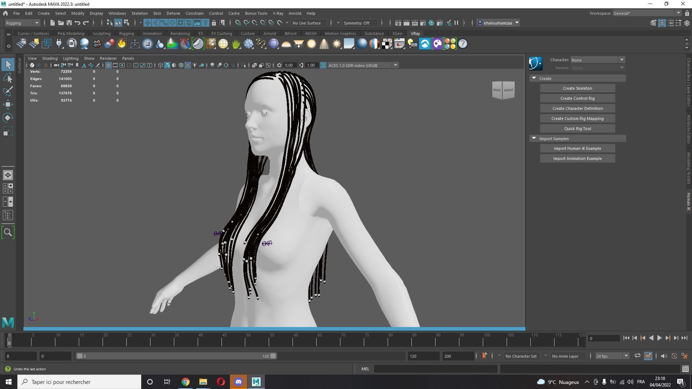Click the V-Ray help question mark icon
Screen dimensions: 692x389
point(462,44)
